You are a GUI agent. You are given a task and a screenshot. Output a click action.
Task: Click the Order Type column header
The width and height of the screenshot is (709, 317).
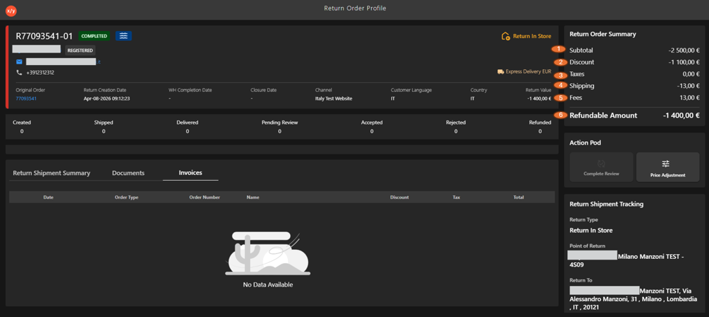pyautogui.click(x=127, y=197)
